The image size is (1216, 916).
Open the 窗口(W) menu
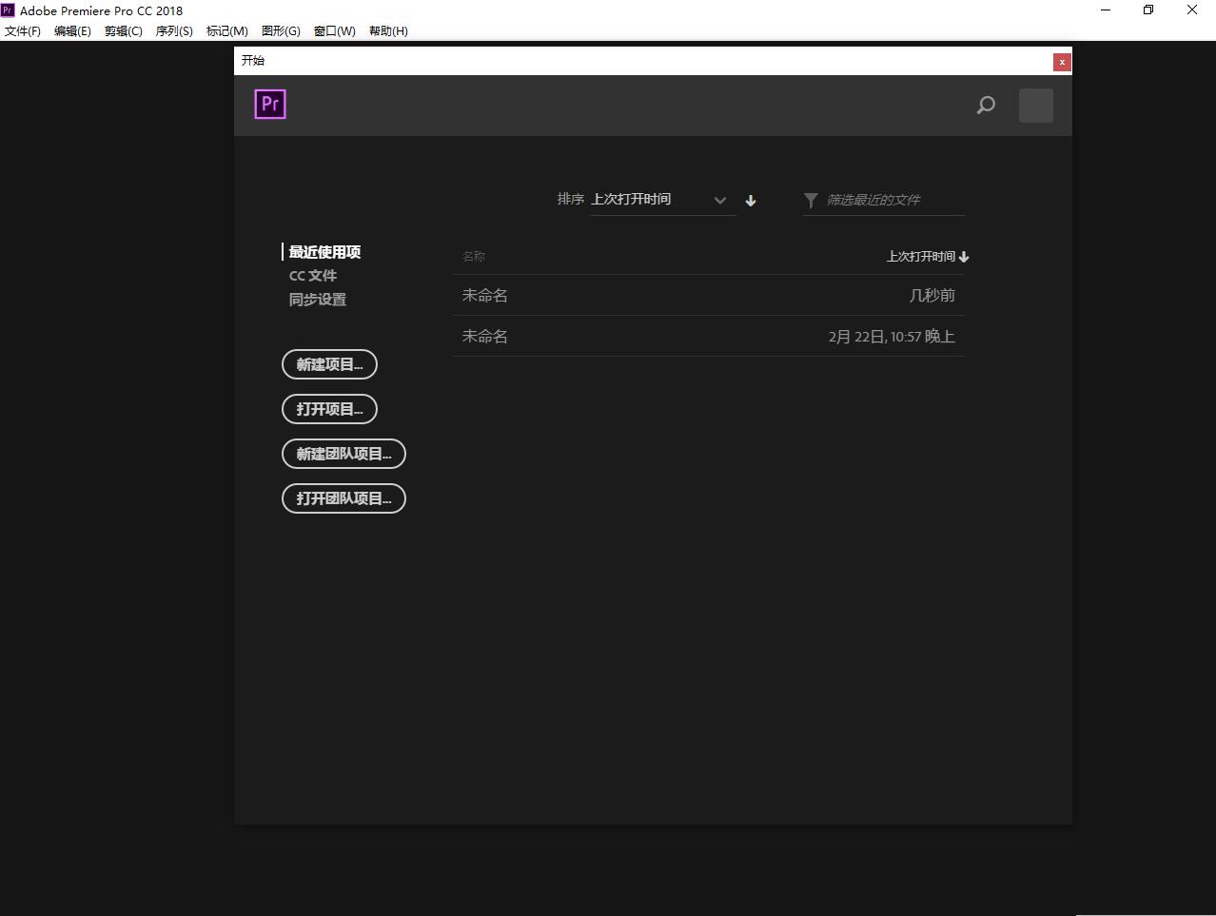335,30
